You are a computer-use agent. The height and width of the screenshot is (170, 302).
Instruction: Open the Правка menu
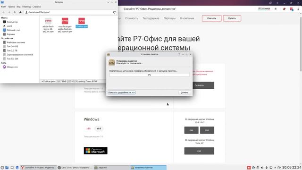coord(11,7)
